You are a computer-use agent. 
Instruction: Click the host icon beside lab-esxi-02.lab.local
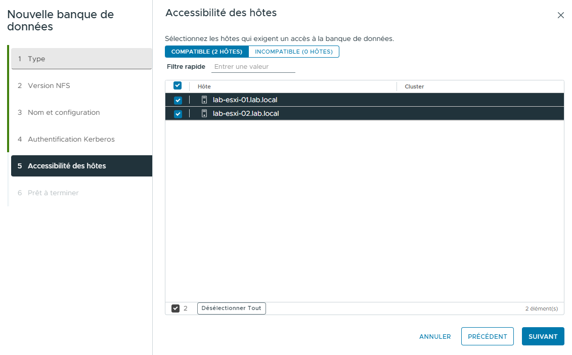[204, 113]
